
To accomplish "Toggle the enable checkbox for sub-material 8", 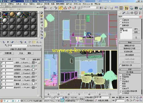I will 36,87.
